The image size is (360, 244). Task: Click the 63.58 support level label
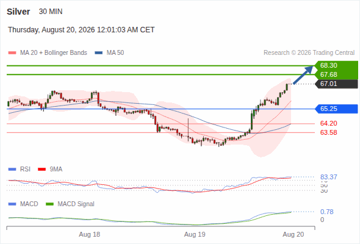328,132
